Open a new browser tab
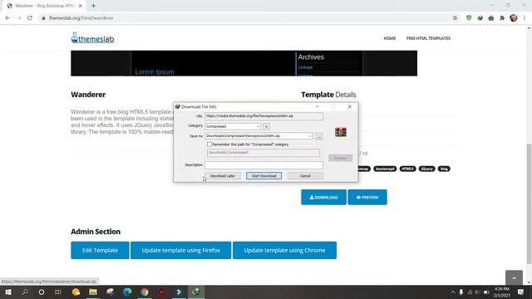 (x=93, y=6)
